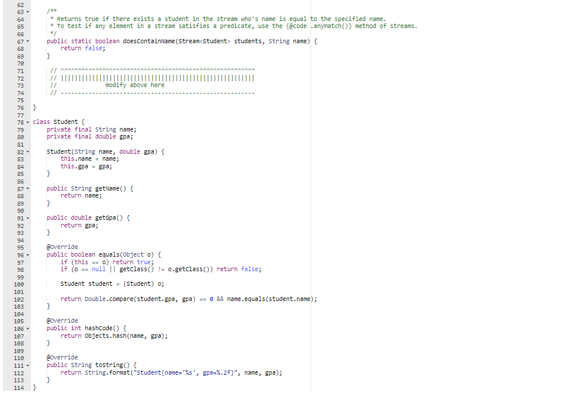
Task: Click line number 114 in the gutter
Action: pos(19,388)
